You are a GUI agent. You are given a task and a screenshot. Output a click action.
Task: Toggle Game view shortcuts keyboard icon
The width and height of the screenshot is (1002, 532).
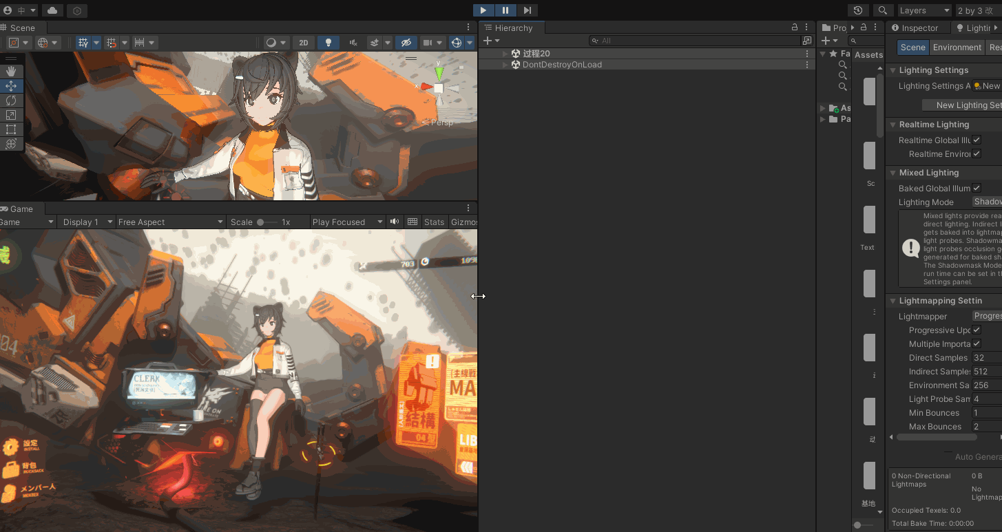[413, 222]
